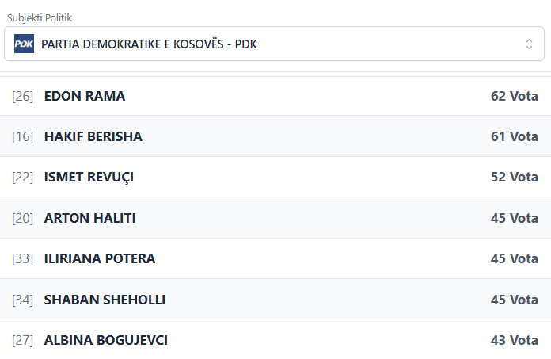The image size is (551, 359).
Task: Choose Arton Haliti from the list
Action: click(x=89, y=218)
